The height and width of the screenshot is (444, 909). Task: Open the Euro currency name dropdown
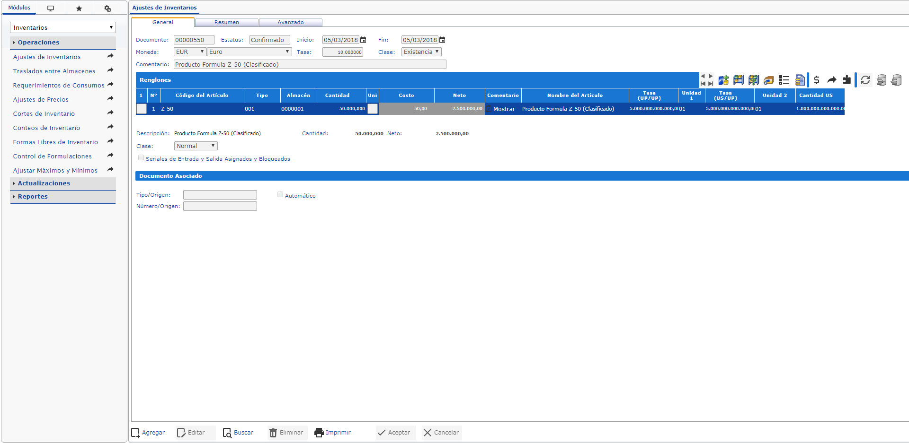tap(250, 52)
